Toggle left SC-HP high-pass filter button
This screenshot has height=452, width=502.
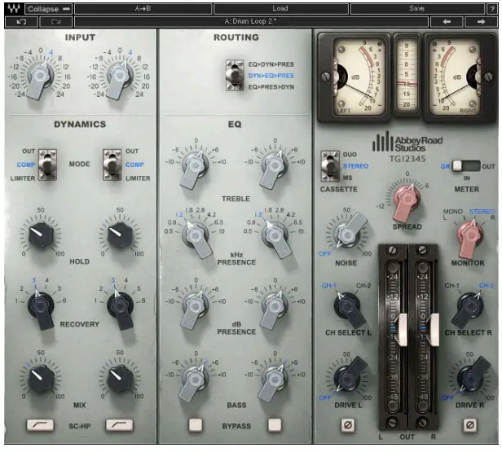(41, 425)
